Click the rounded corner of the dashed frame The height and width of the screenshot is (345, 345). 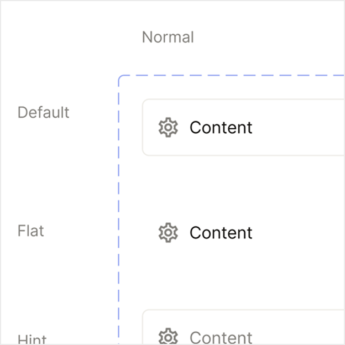tap(121, 77)
